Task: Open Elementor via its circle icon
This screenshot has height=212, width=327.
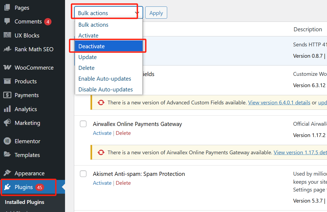Action: (x=7, y=141)
